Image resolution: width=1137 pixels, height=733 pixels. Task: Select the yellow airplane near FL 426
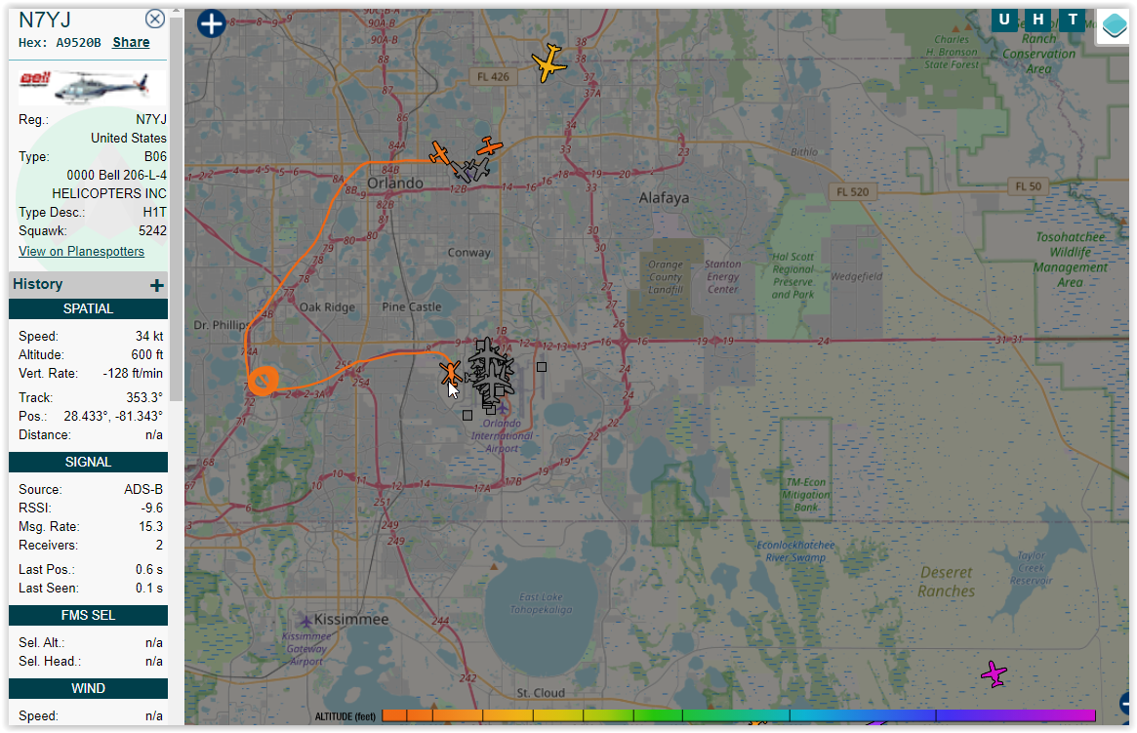(548, 63)
